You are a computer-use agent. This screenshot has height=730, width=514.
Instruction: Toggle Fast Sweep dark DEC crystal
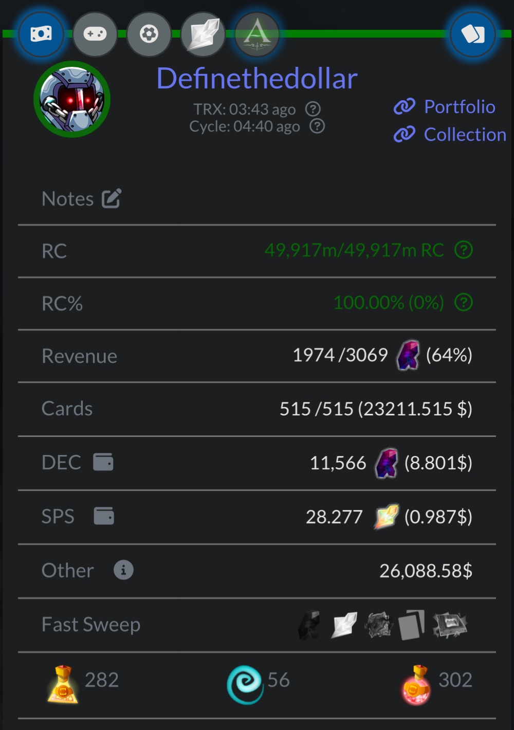pyautogui.click(x=310, y=625)
